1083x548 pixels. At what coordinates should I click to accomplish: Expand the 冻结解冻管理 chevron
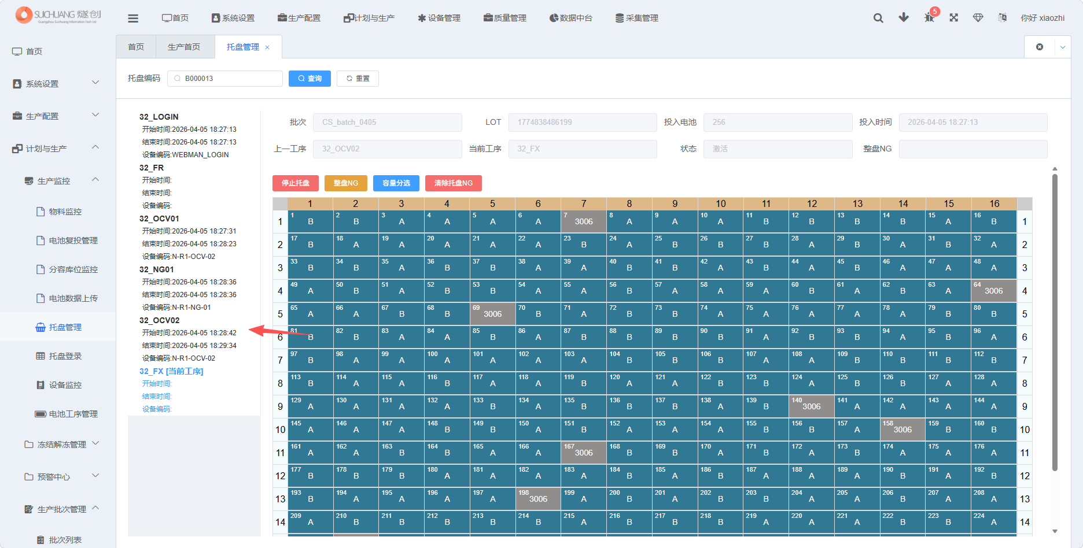click(95, 443)
